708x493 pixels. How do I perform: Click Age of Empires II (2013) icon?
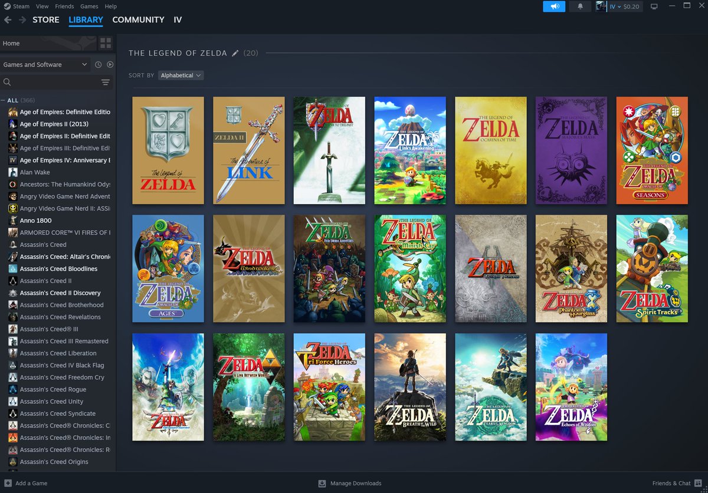[13, 124]
